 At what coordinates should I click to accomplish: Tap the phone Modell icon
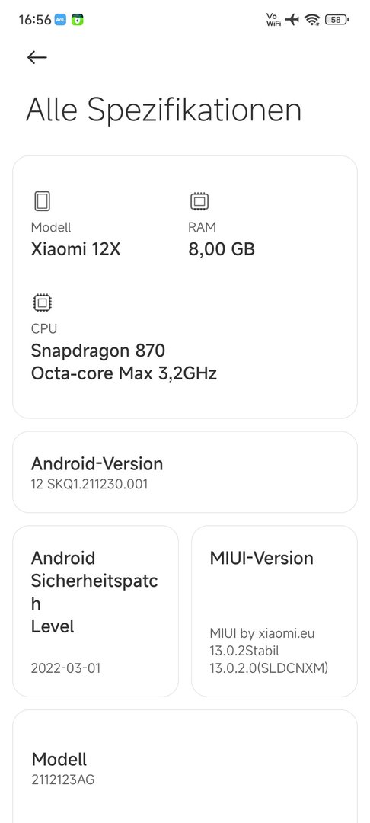click(42, 201)
